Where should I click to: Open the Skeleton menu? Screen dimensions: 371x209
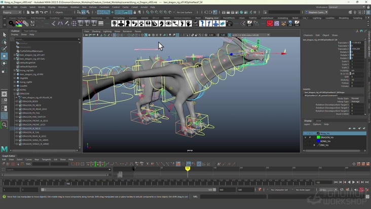pos(75,7)
